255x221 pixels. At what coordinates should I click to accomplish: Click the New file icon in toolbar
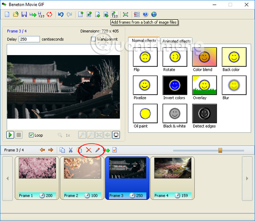pos(7,15)
